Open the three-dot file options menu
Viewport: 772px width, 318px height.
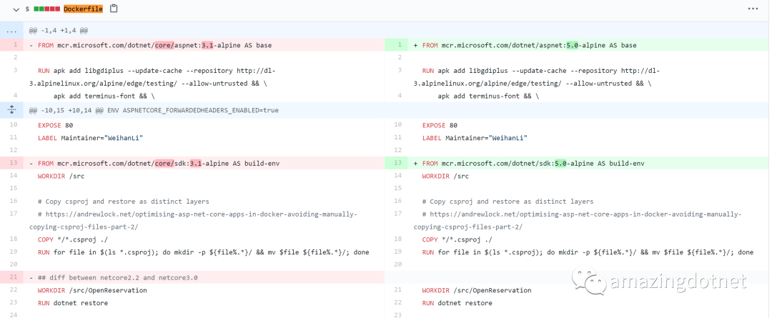pos(753,9)
